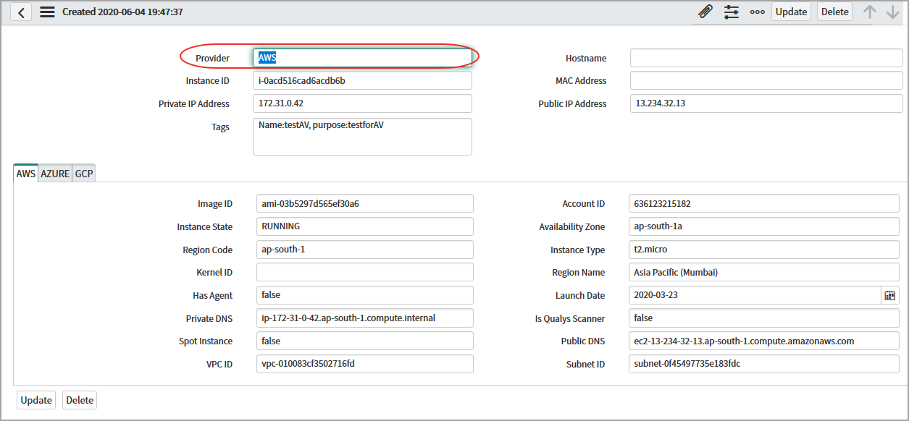Open the personalize form settings icon
Screen dimensions: 909x421
[x=732, y=12]
